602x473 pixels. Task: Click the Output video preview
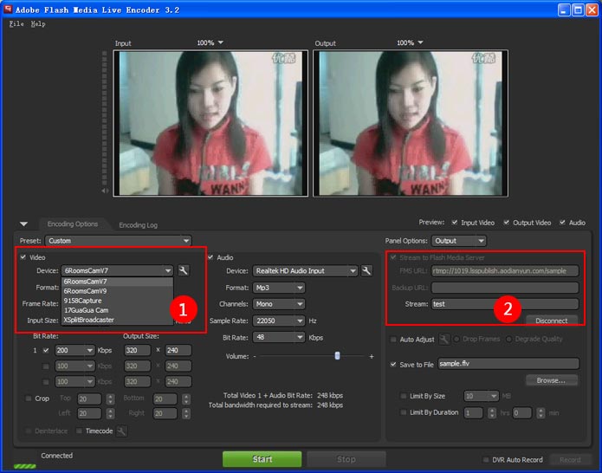tap(411, 123)
